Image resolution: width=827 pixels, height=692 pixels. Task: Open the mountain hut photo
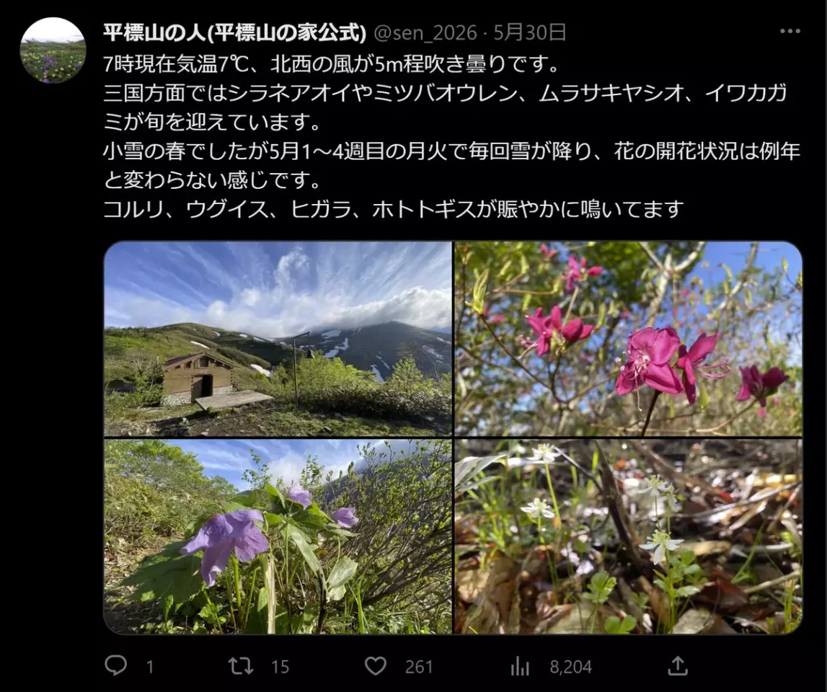click(x=278, y=339)
